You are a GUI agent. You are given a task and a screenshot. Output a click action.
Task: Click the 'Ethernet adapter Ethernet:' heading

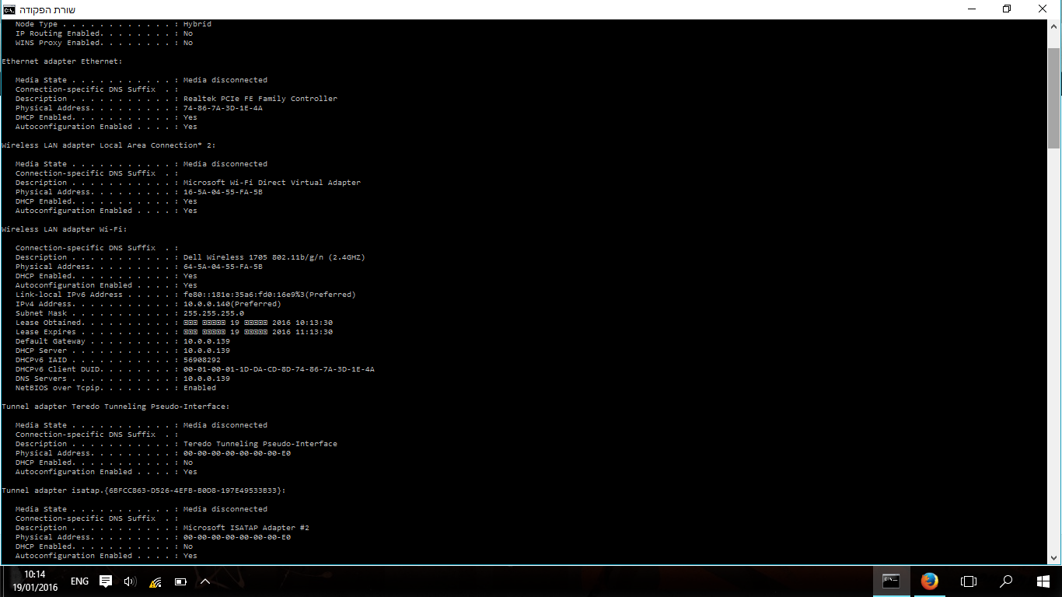[x=62, y=61]
